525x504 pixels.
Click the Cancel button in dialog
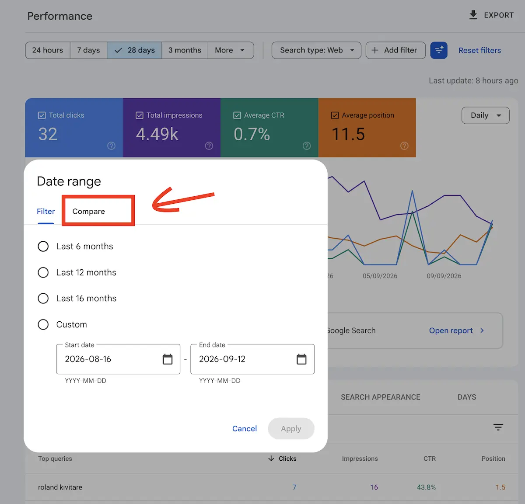(x=245, y=429)
